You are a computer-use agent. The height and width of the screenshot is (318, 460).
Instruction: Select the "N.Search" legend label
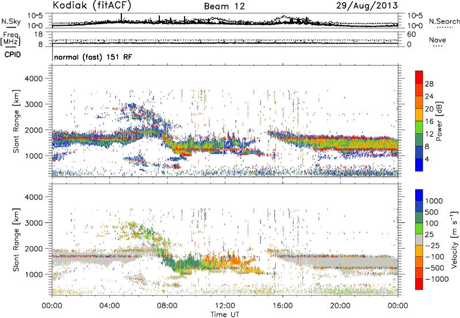(x=444, y=21)
